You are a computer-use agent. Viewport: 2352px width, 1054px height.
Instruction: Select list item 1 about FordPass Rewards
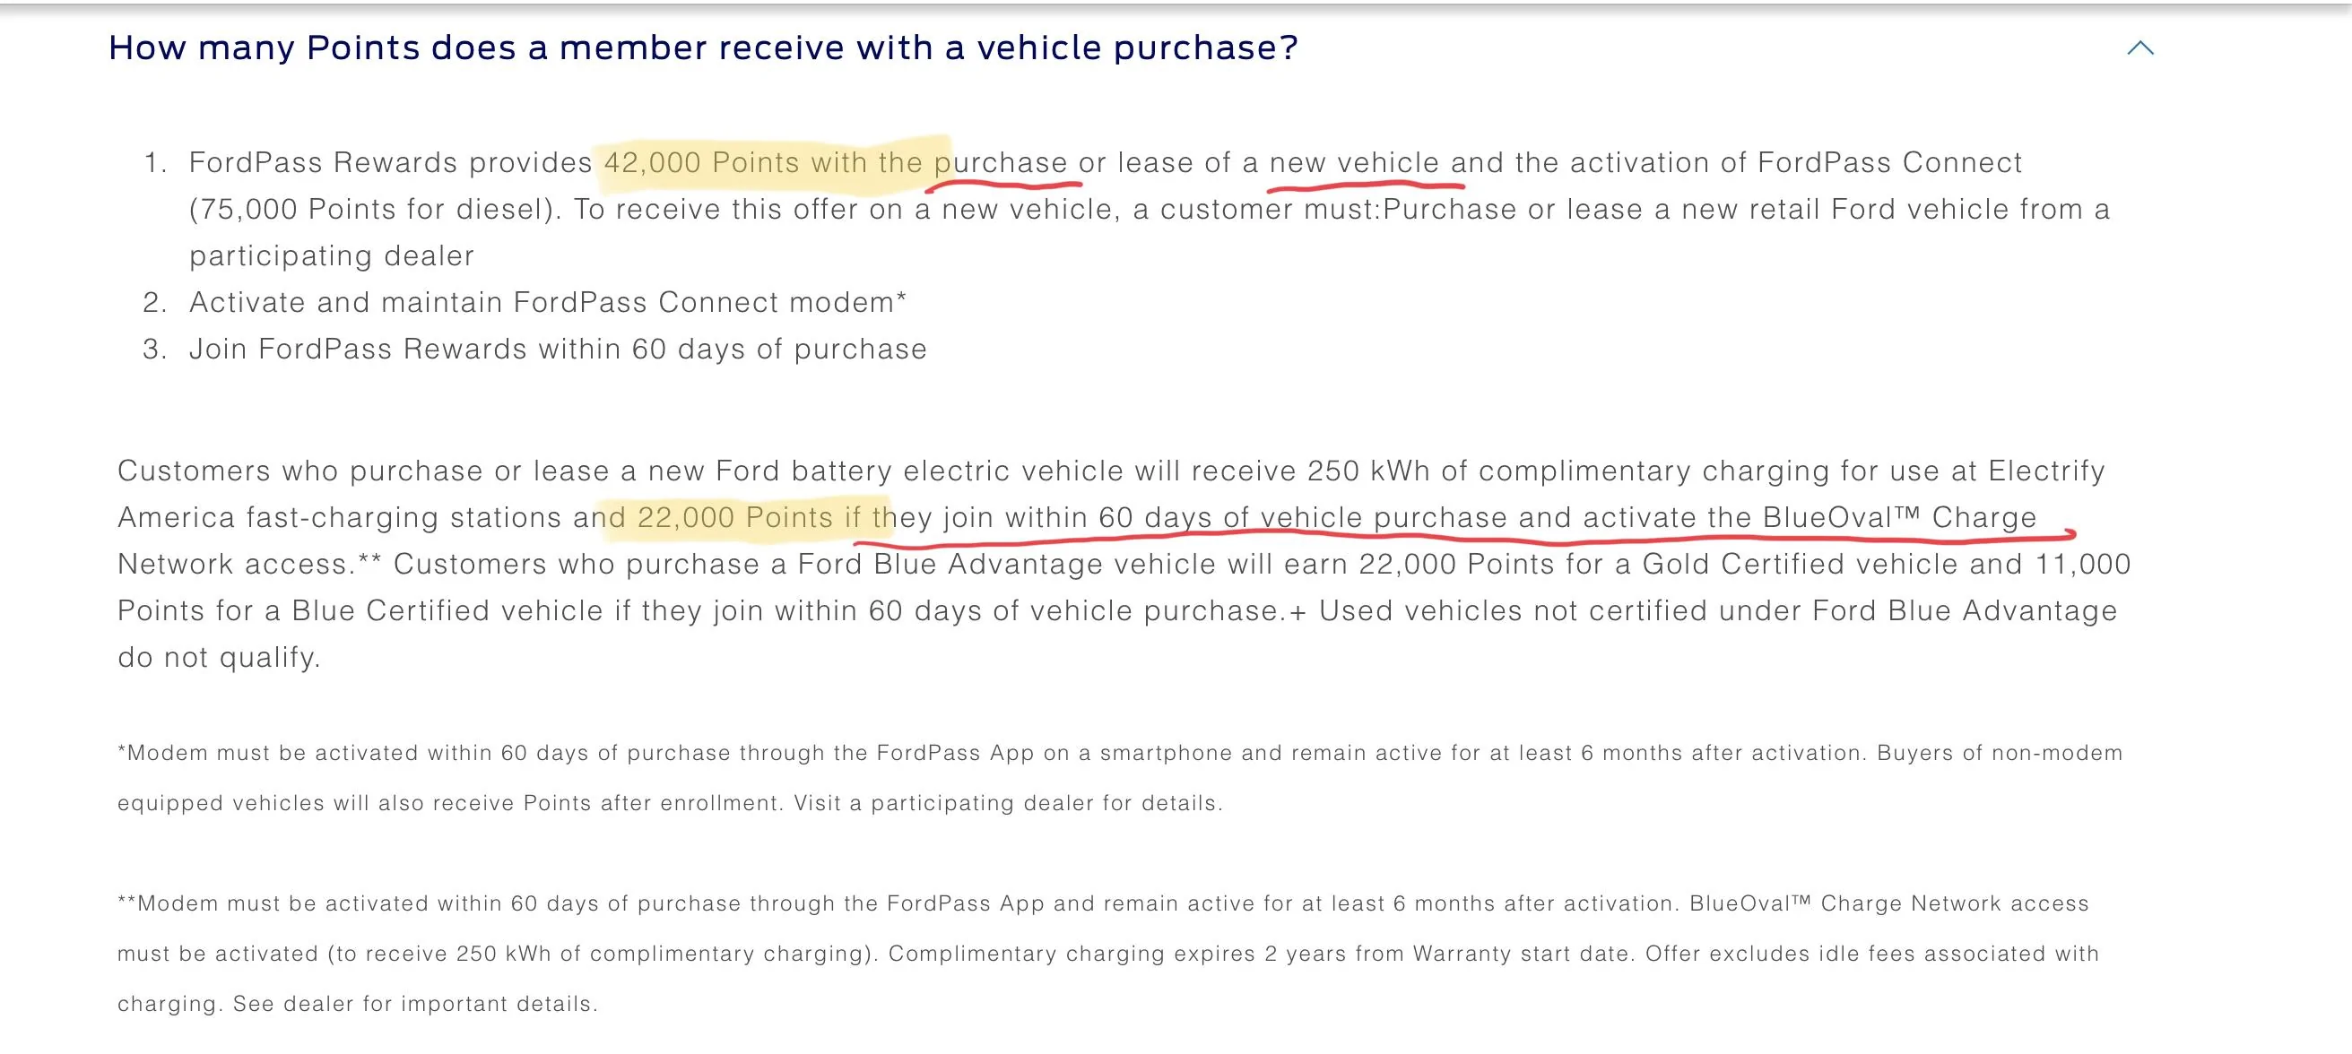pyautogui.click(x=1096, y=208)
